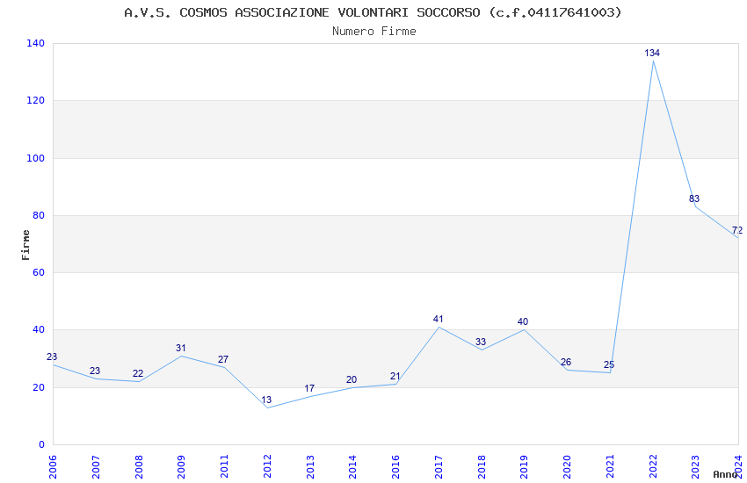747x483 pixels.
Task: Select year 2011 on the x-axis
Action: click(x=224, y=466)
